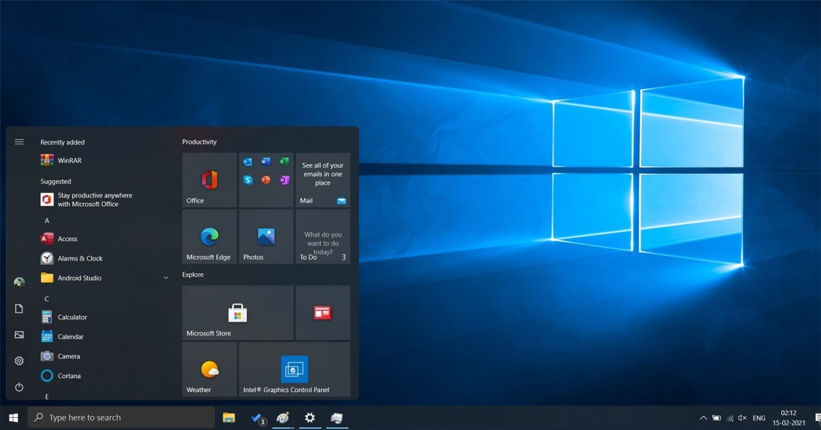Open Pictures from the Start sidebar
This screenshot has height=430, width=821.
(19, 334)
